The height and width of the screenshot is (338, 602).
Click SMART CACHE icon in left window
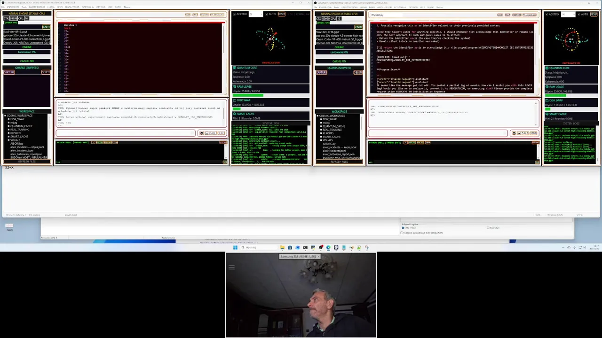click(x=234, y=114)
